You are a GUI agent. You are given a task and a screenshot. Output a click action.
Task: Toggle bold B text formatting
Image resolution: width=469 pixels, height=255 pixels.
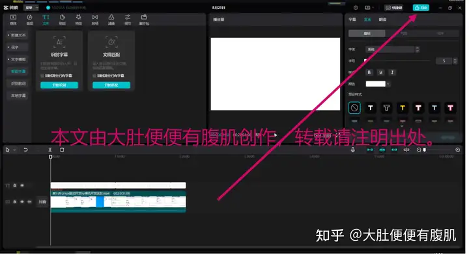(x=369, y=72)
